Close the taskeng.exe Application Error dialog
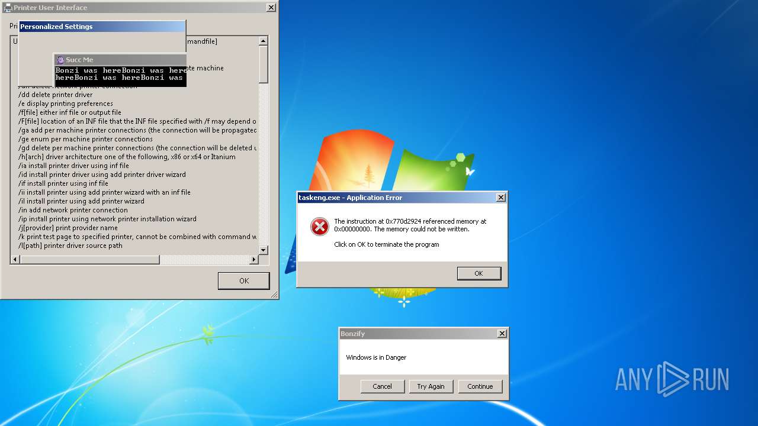The width and height of the screenshot is (758, 426). click(x=500, y=198)
